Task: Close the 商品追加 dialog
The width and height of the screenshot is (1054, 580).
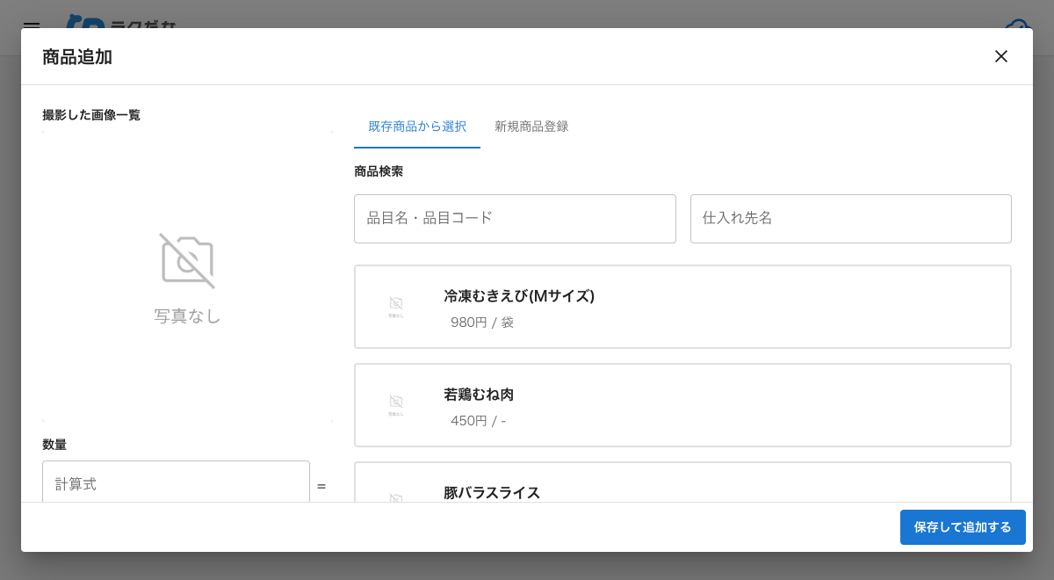Action: 1001,56
